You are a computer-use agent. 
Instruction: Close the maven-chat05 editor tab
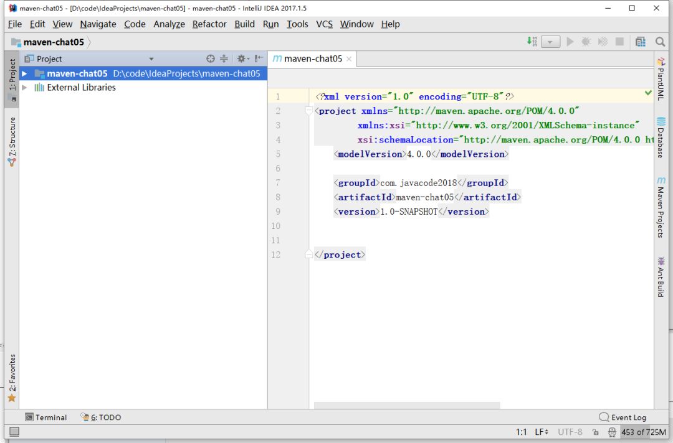pyautogui.click(x=349, y=59)
